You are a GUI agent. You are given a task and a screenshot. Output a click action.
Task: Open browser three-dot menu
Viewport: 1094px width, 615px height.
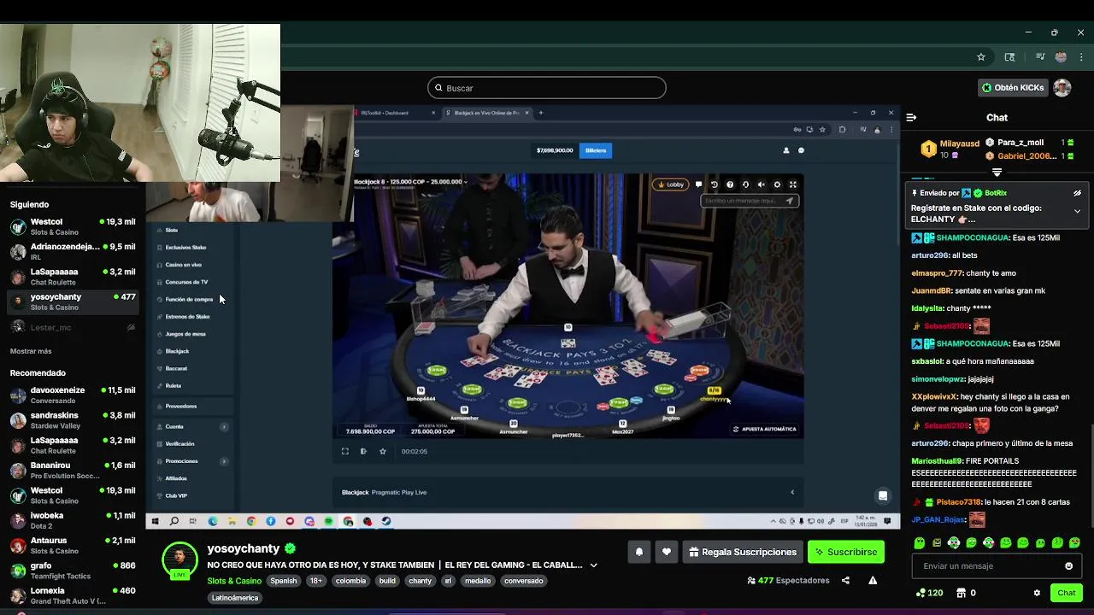[1081, 57]
